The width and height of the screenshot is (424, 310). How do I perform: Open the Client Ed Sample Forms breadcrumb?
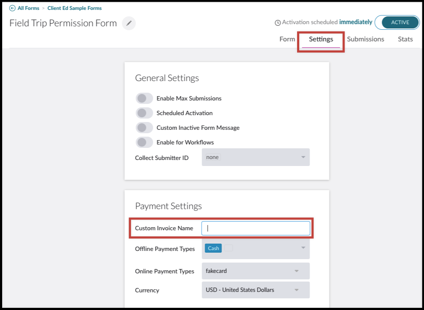(75, 8)
